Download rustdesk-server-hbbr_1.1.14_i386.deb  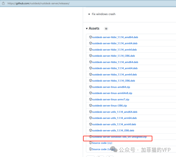(x=113, y=56)
